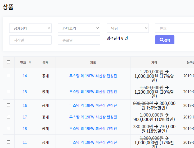
Task: Click the magnifier icon on search button
Action: 161,40
